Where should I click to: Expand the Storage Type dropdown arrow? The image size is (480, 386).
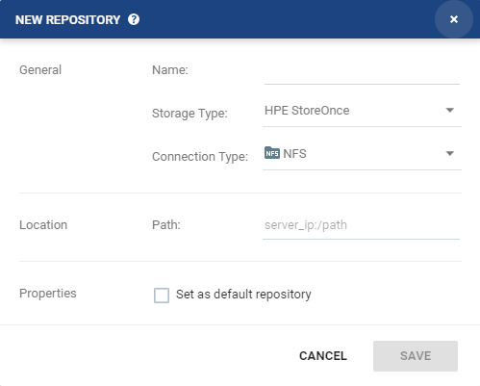click(450, 111)
